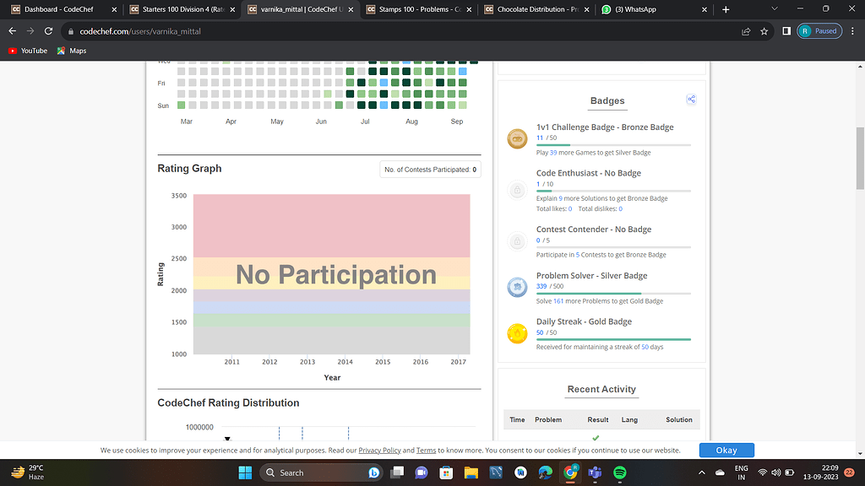Click the locked Contest Contender badge icon

(x=517, y=241)
